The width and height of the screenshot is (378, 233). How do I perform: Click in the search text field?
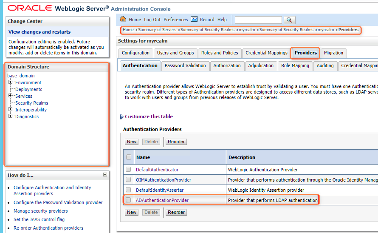[x=258, y=20]
